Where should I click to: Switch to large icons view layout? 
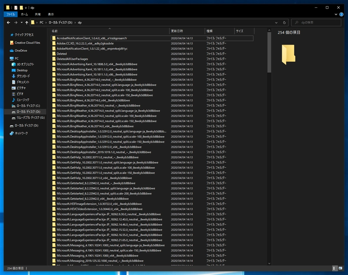click(x=341, y=268)
